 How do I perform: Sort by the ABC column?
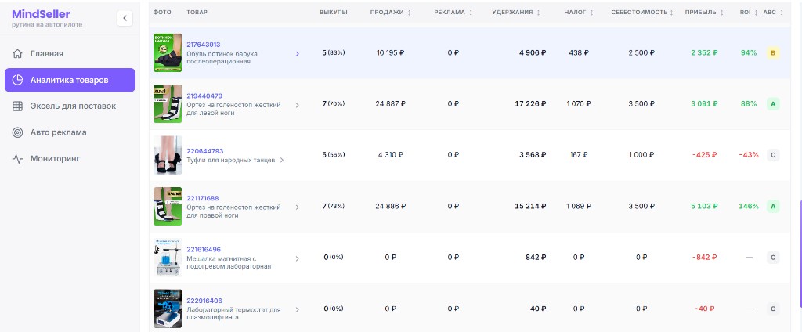coord(773,13)
